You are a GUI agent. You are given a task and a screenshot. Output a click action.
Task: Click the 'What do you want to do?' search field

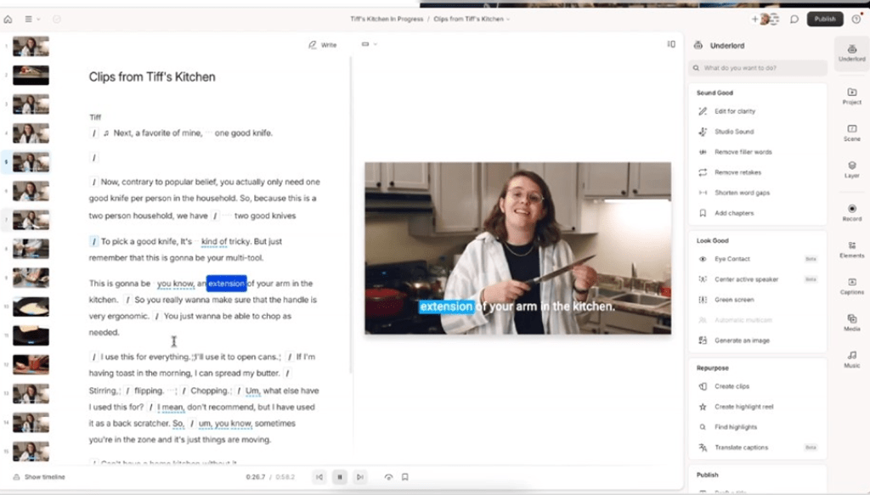pos(758,68)
